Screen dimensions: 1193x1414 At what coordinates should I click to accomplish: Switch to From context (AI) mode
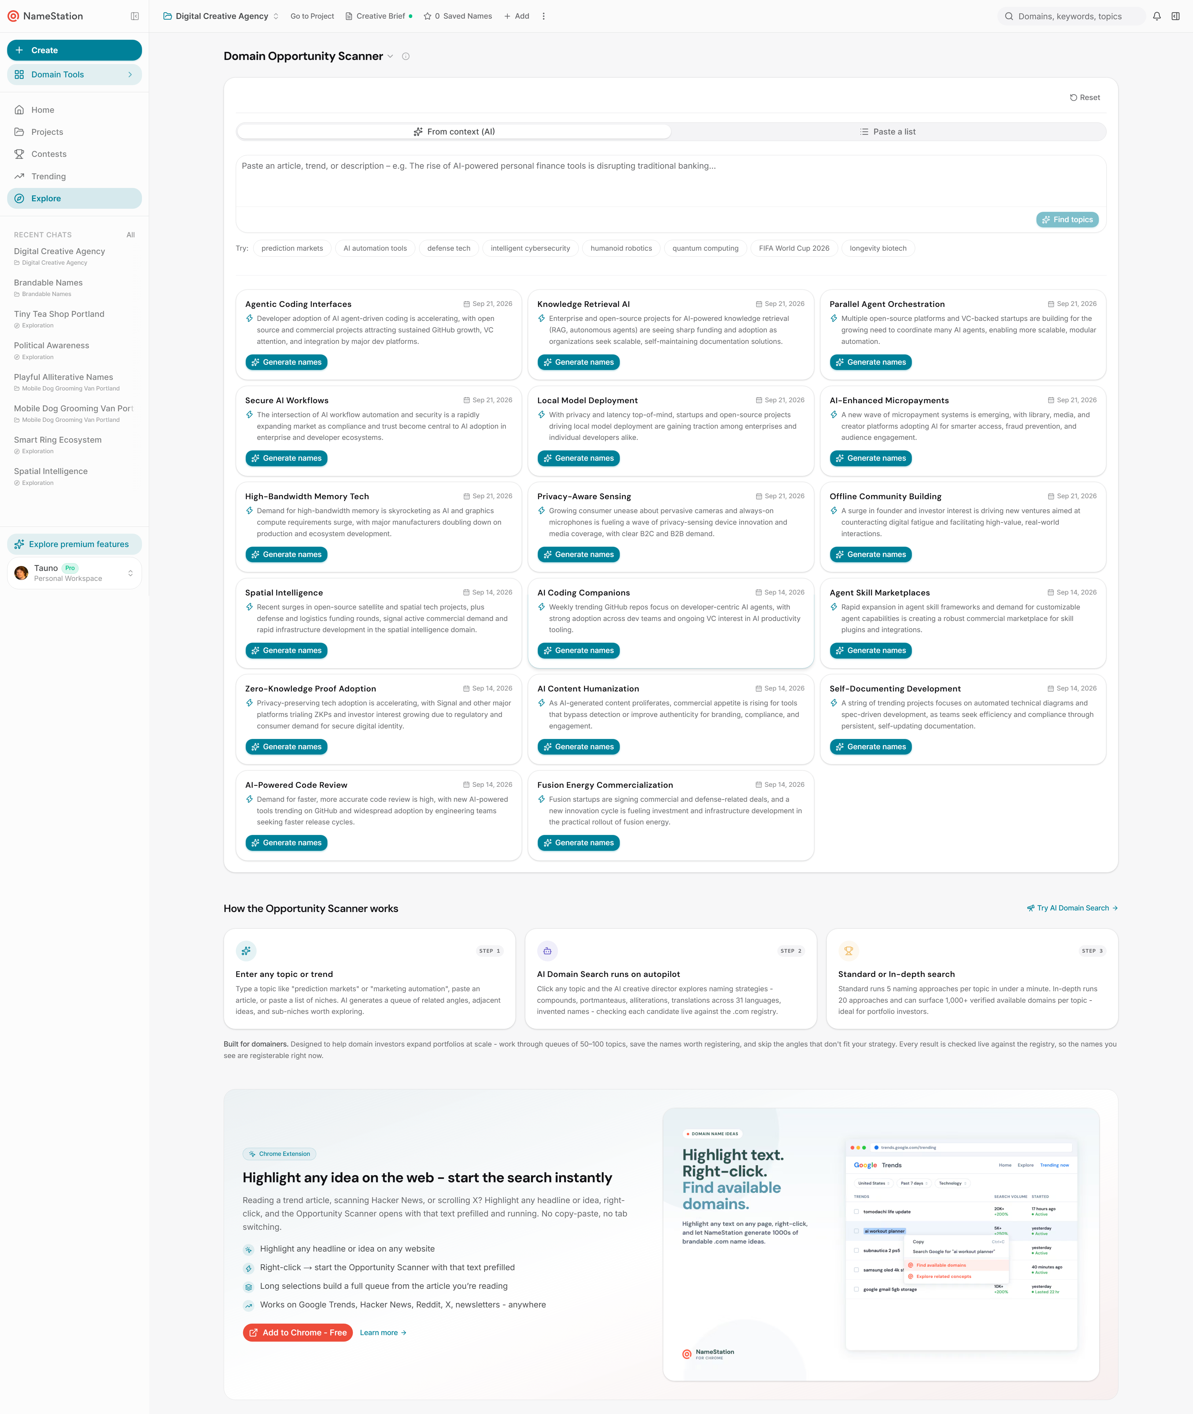point(454,132)
